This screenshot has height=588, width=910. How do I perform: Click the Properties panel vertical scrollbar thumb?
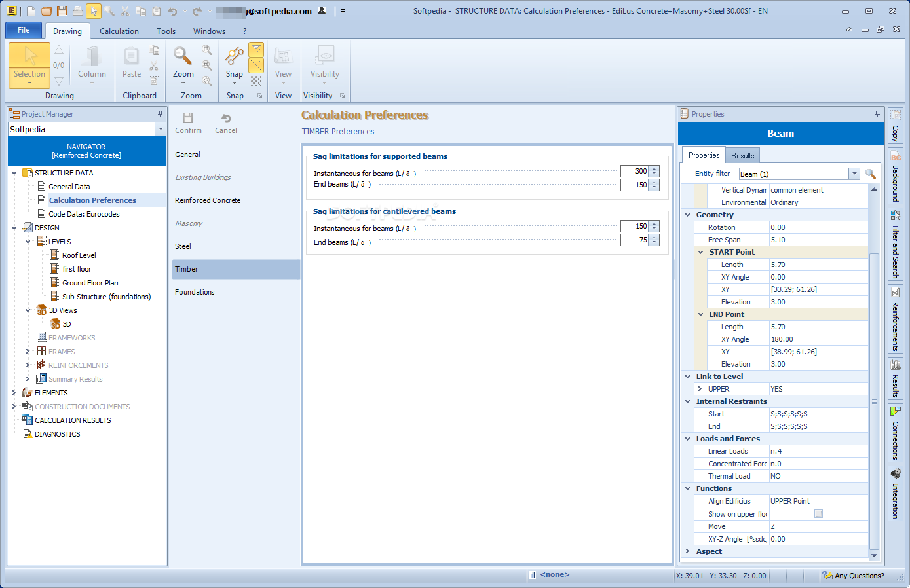coord(874,401)
